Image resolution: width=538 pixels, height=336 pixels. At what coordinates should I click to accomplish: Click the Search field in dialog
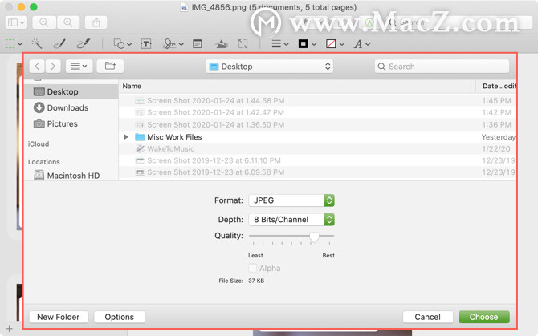pyautogui.click(x=442, y=67)
